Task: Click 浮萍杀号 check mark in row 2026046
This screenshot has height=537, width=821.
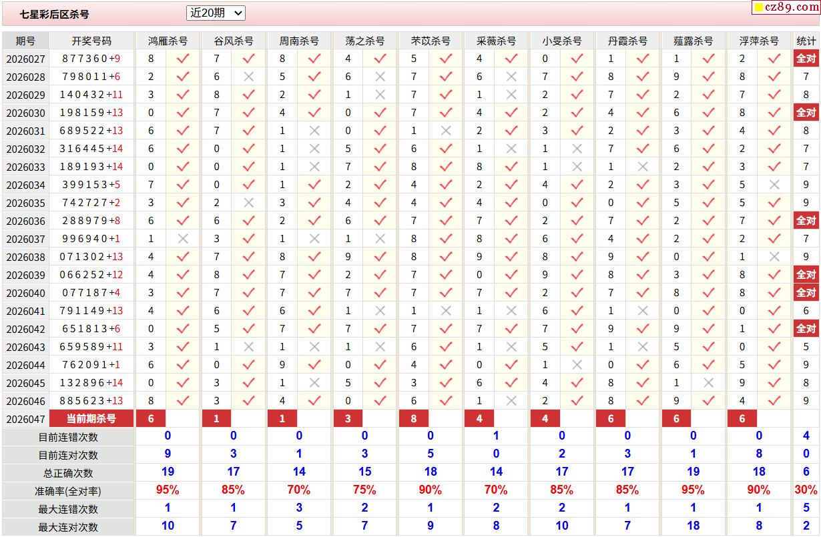Action: click(x=774, y=401)
